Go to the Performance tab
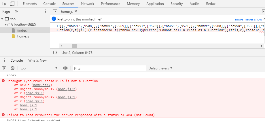Screen dimensions: 265x121 click(x=111, y=4)
